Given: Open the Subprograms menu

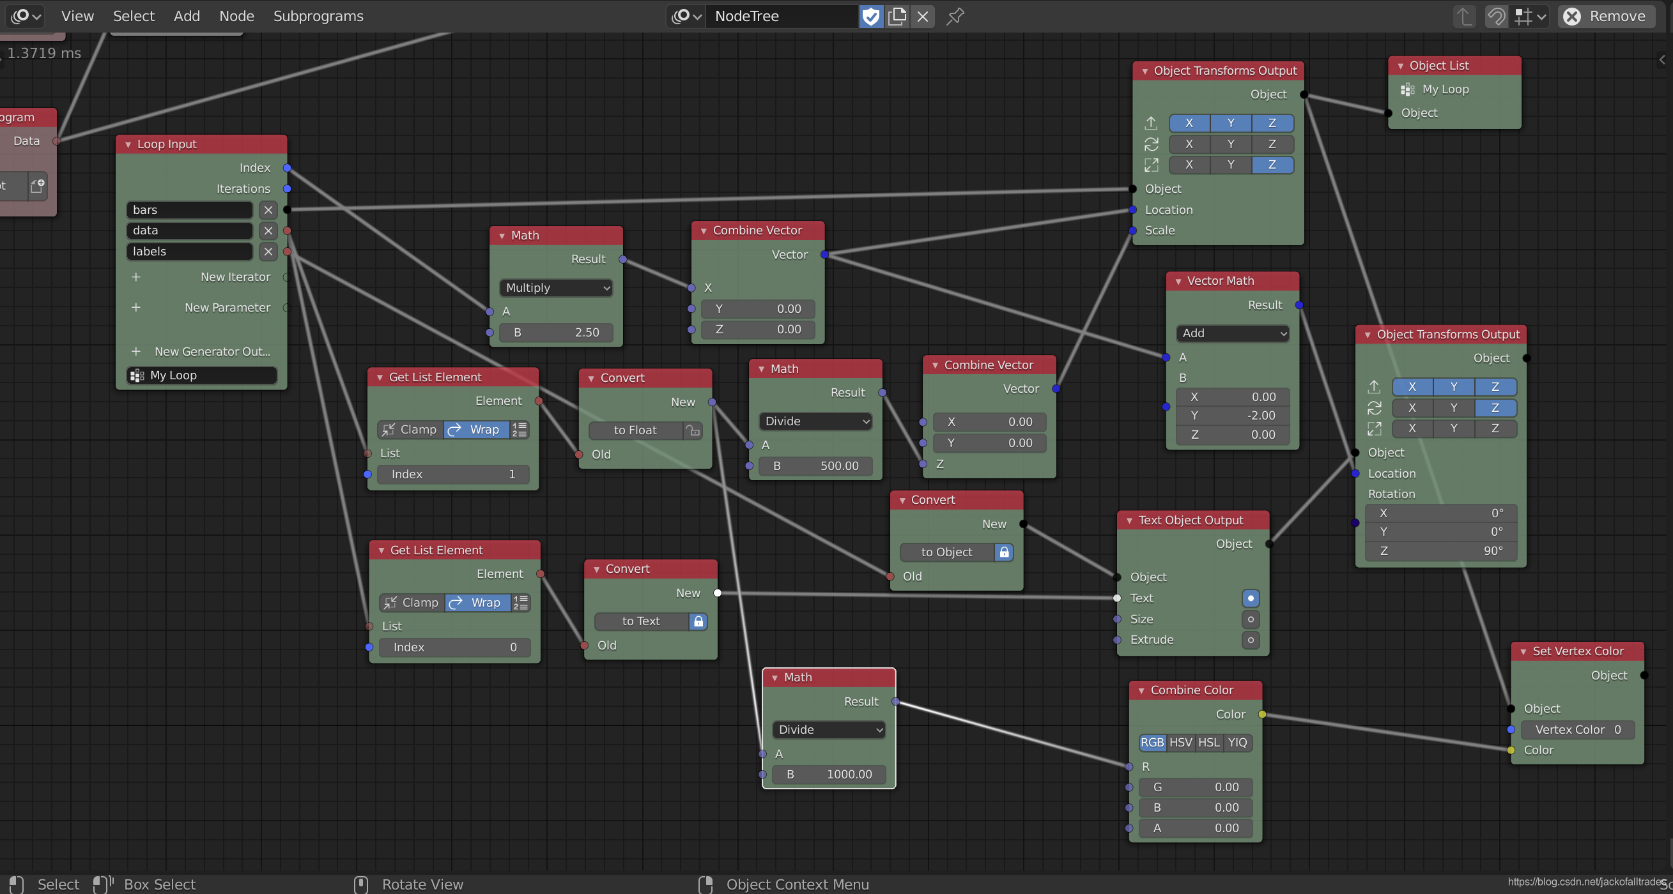Looking at the screenshot, I should pyautogui.click(x=318, y=16).
